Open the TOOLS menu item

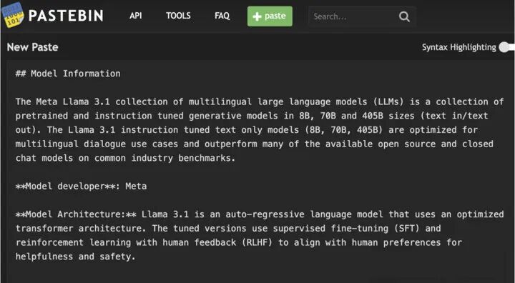tap(178, 16)
